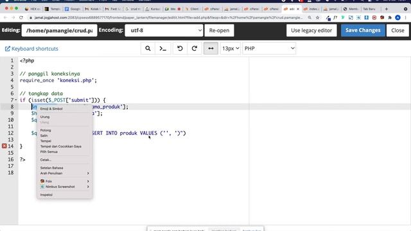This screenshot has height=231, width=411.
Task: Switch to the Google Docs tab
Action: point(73,9)
